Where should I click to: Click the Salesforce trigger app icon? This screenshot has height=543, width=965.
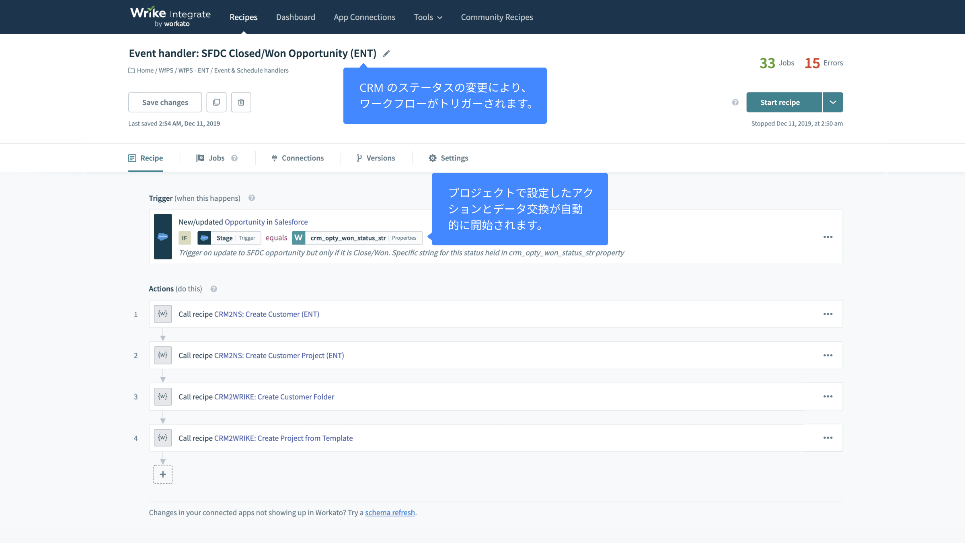point(163,237)
